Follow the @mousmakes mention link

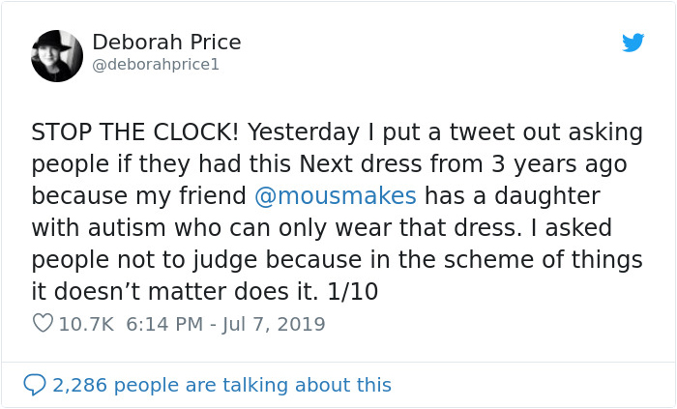point(335,196)
